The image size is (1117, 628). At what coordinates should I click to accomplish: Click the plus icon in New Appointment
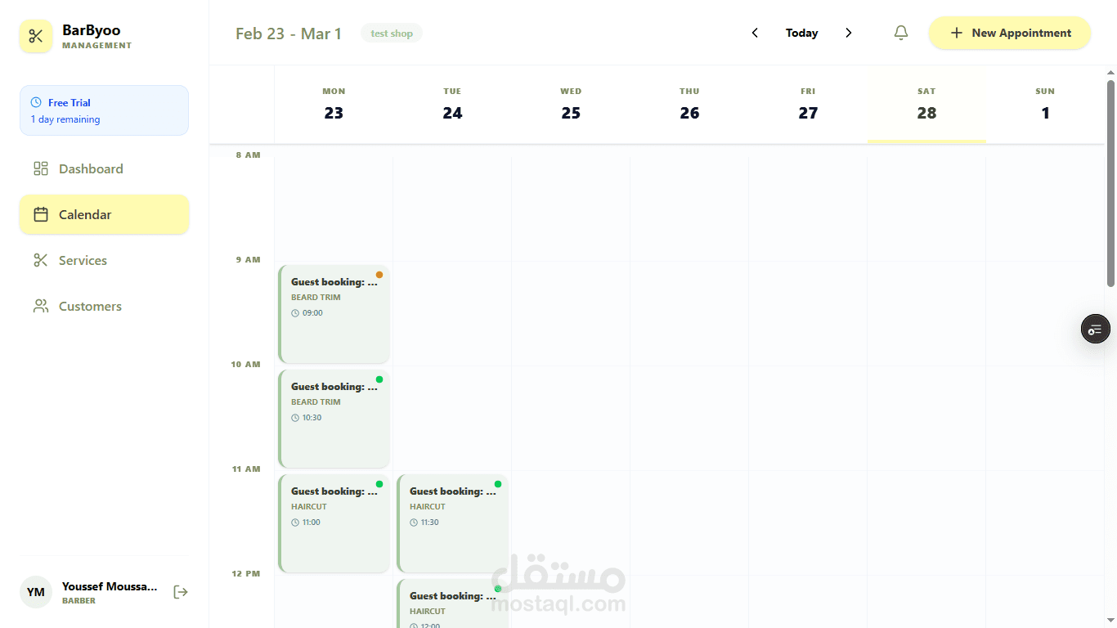coord(957,33)
